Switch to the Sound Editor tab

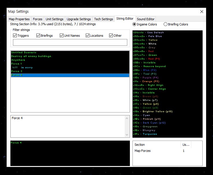tap(146, 19)
